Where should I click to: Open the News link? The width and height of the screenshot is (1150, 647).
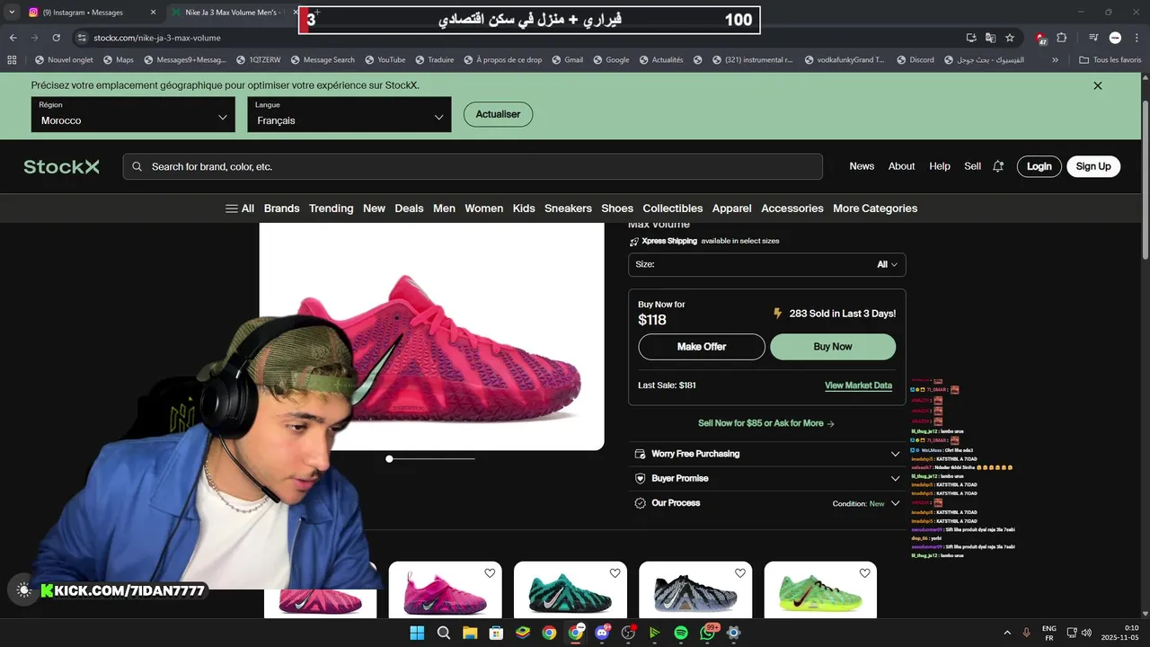[862, 166]
